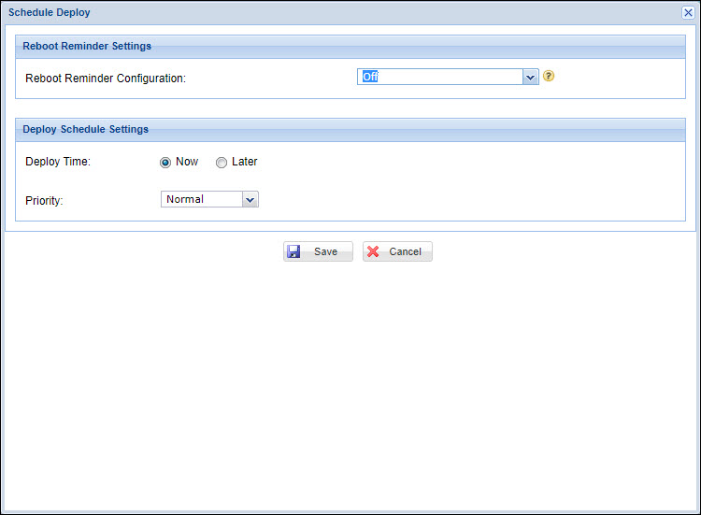Close the Schedule Deploy dialog

point(688,12)
